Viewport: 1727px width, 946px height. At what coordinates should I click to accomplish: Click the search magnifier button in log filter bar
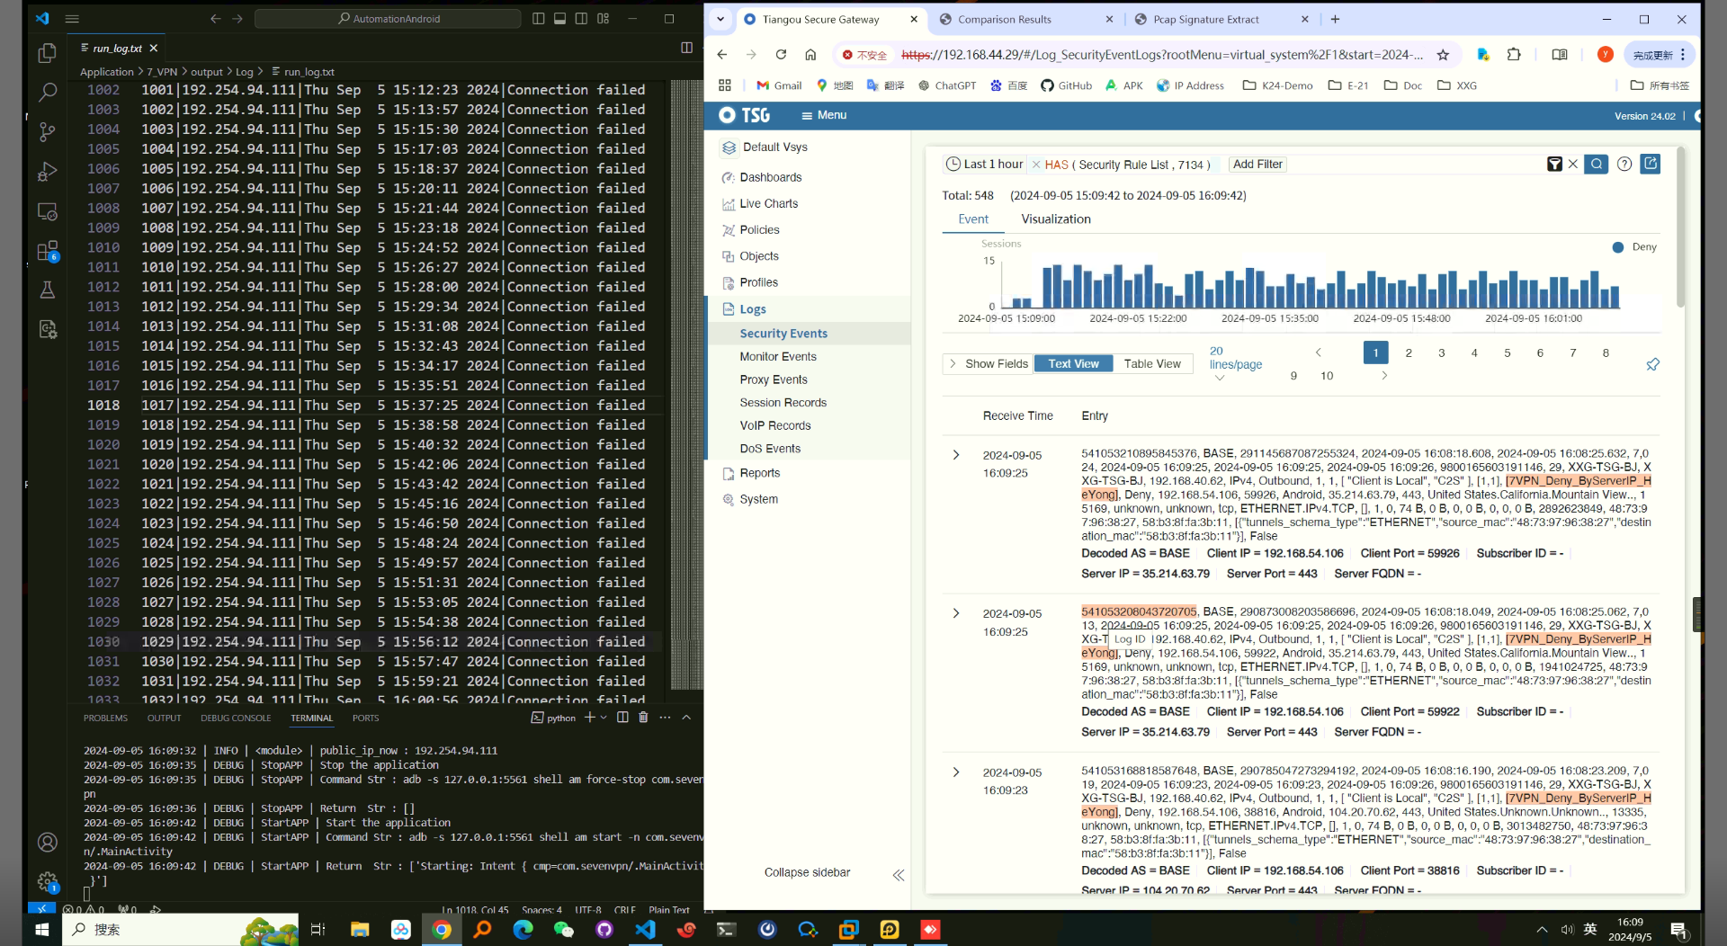(x=1596, y=165)
